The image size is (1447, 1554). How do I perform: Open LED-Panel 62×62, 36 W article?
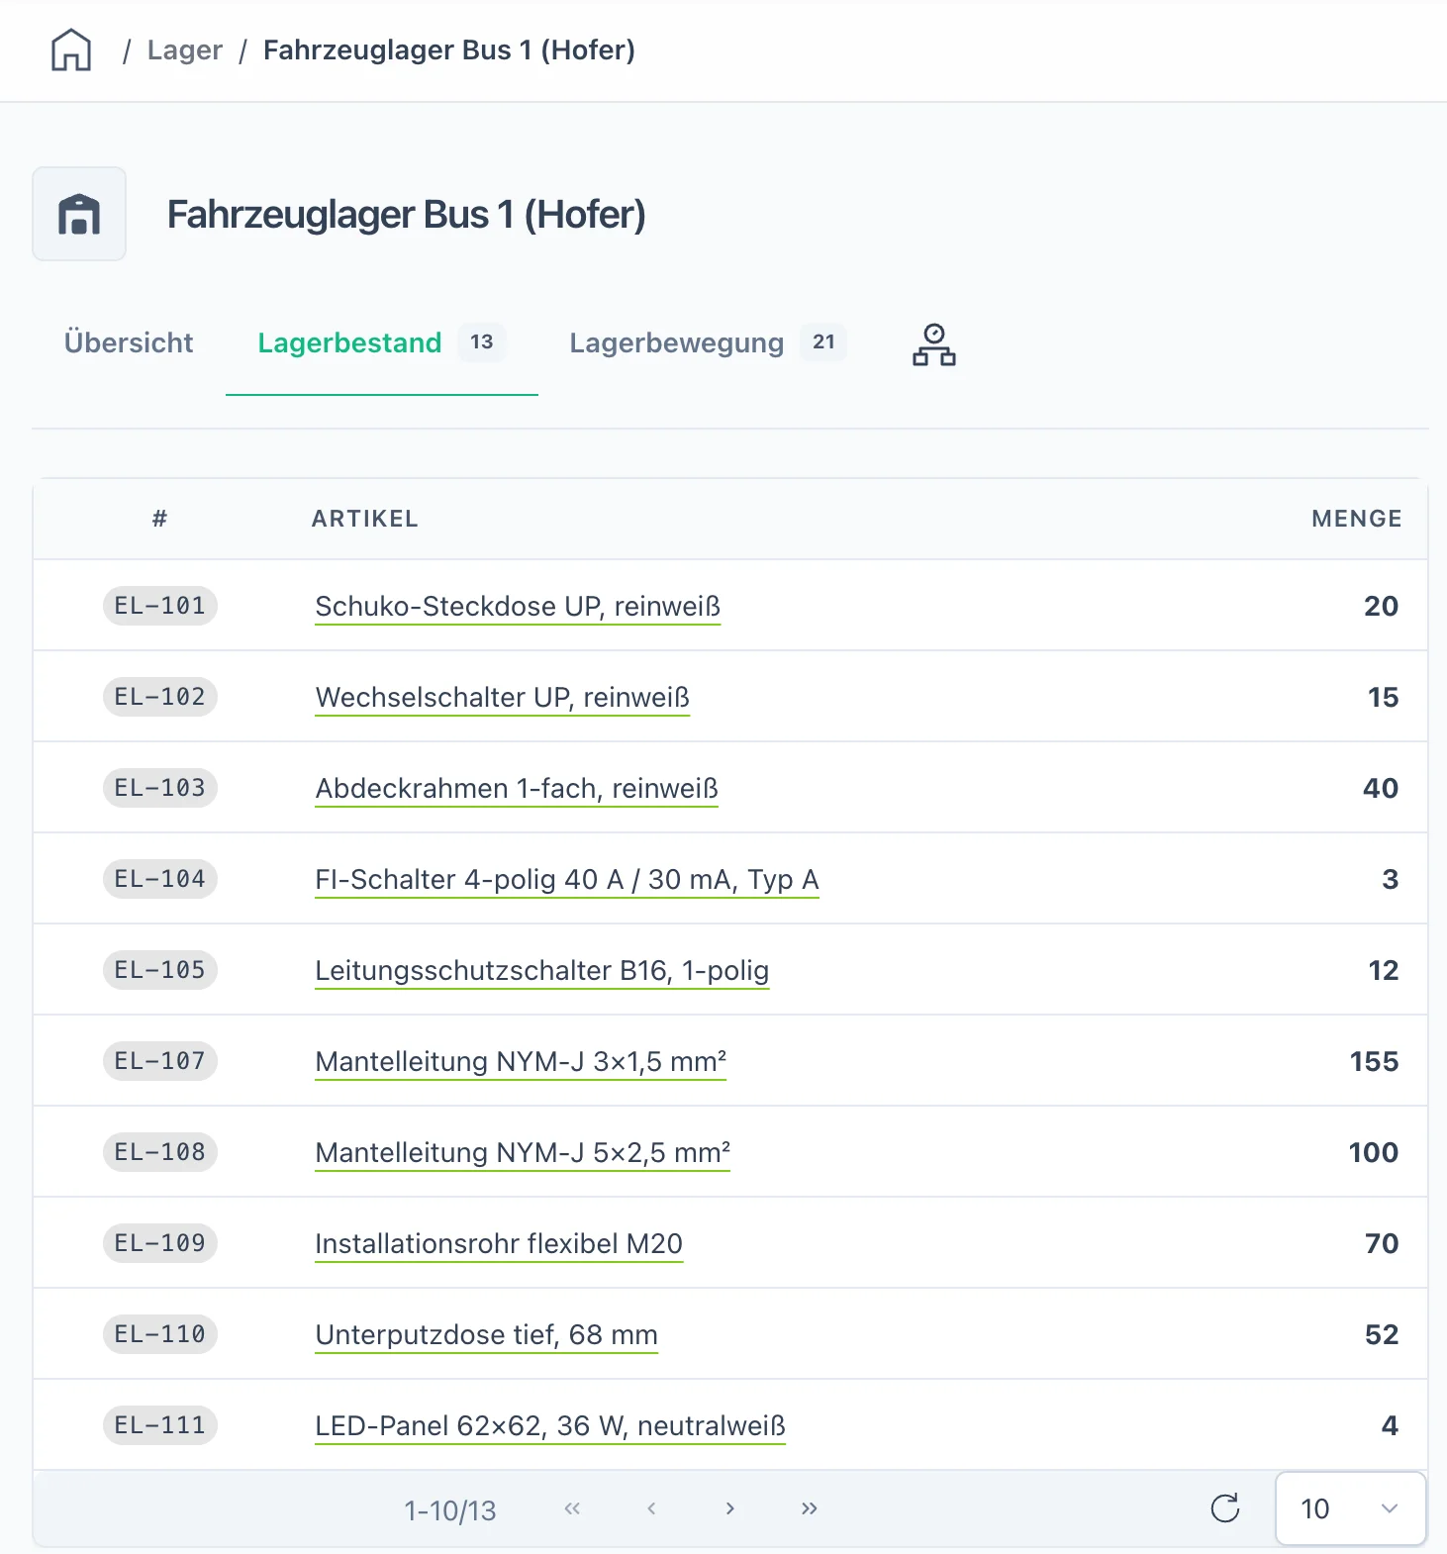pos(550,1425)
